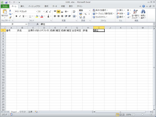Toggle bottom vertical alignment
Screen dimensions: 156x117
[62, 12]
